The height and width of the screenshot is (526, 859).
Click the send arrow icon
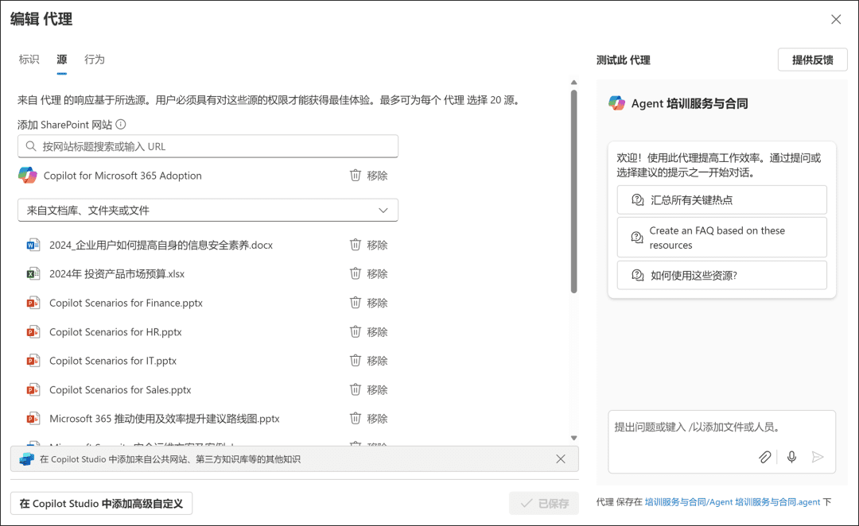point(818,457)
